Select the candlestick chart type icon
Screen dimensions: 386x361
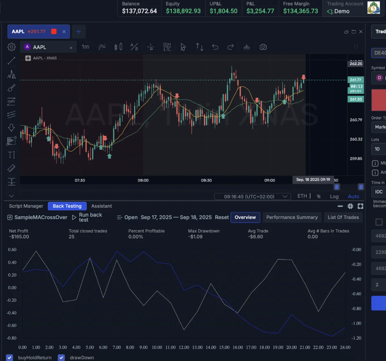tap(118, 47)
